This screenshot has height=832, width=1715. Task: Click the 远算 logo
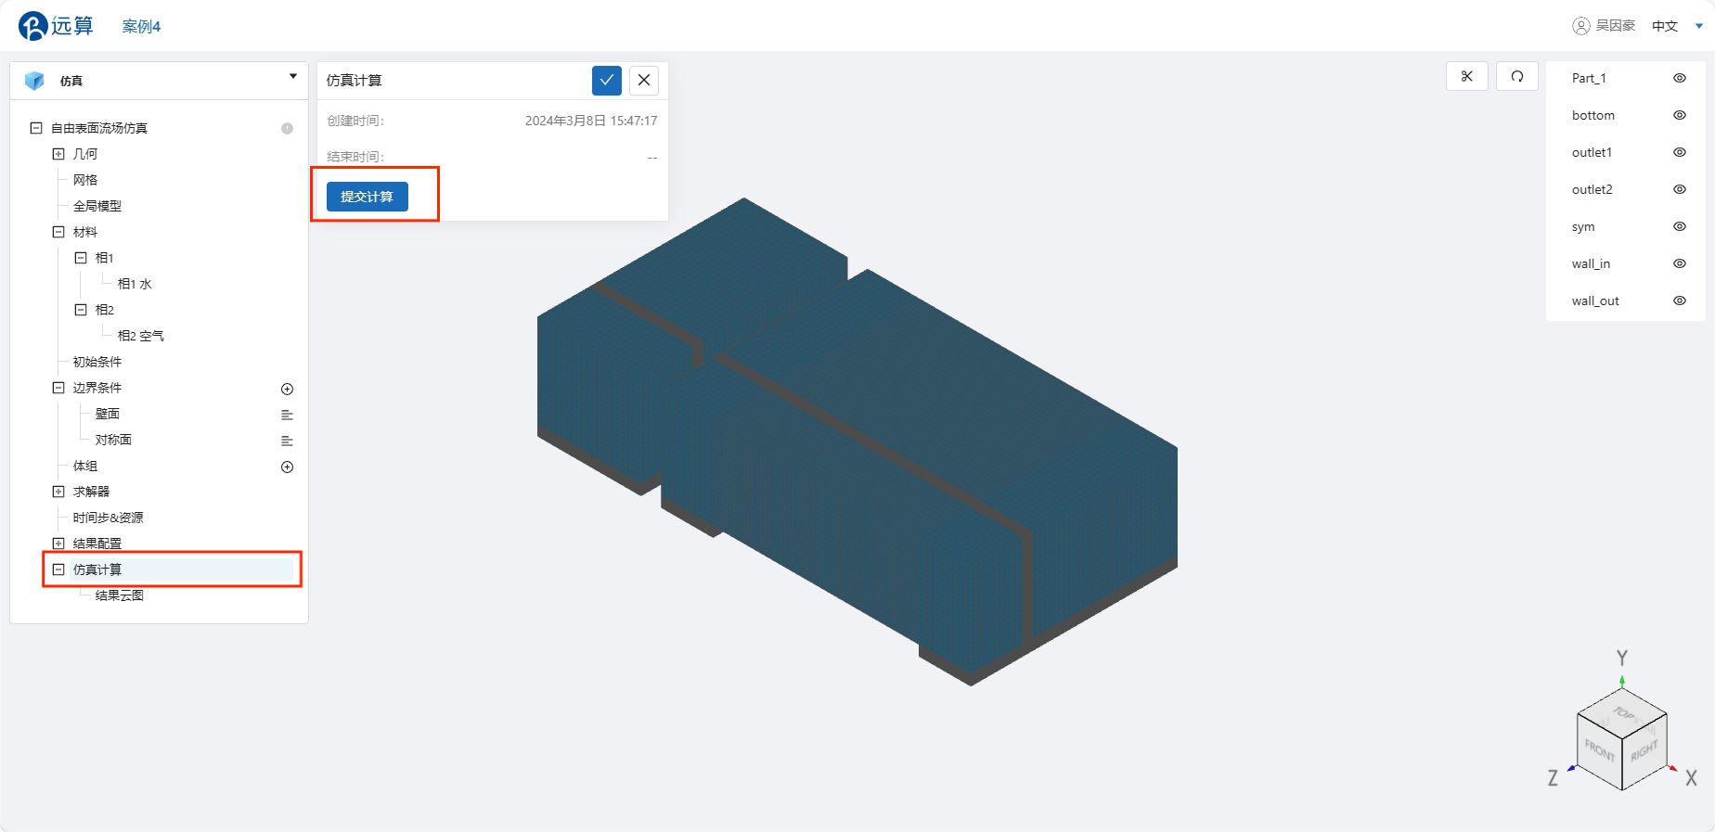tap(56, 26)
